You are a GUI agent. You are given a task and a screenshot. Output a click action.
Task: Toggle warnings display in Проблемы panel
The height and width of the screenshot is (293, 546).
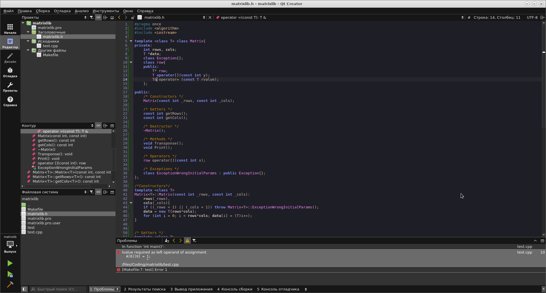coord(187,240)
